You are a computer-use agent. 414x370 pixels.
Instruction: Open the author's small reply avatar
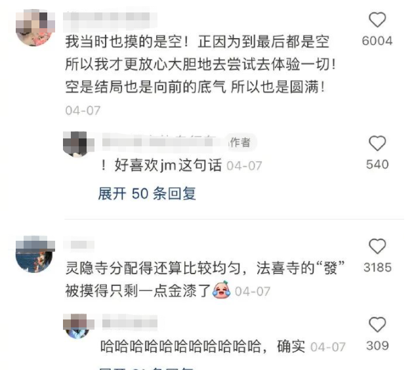tap(78, 144)
